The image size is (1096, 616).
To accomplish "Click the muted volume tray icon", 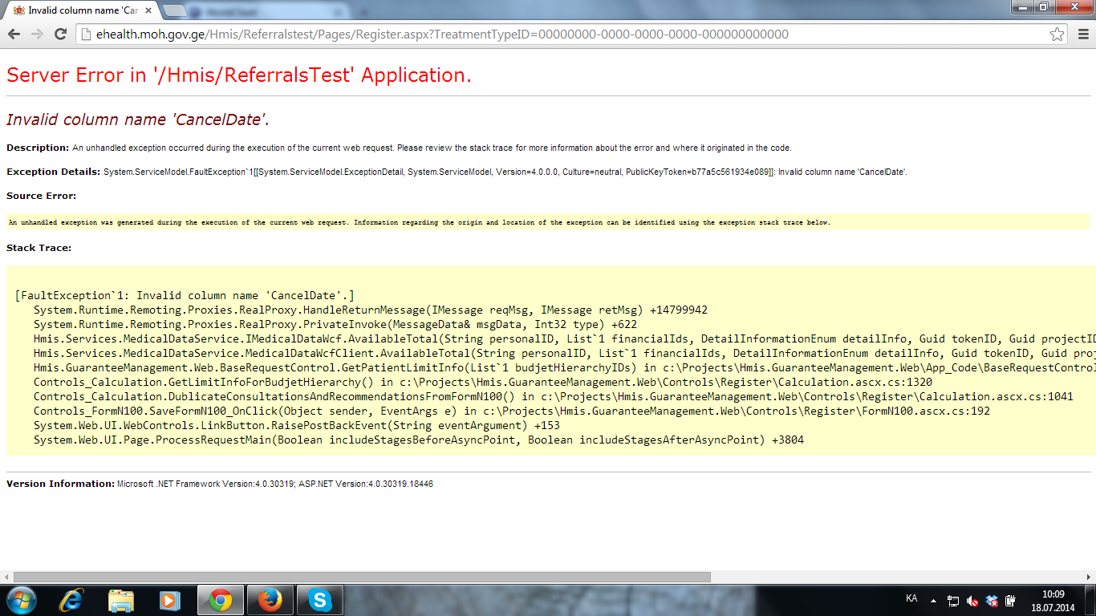I will (x=972, y=600).
